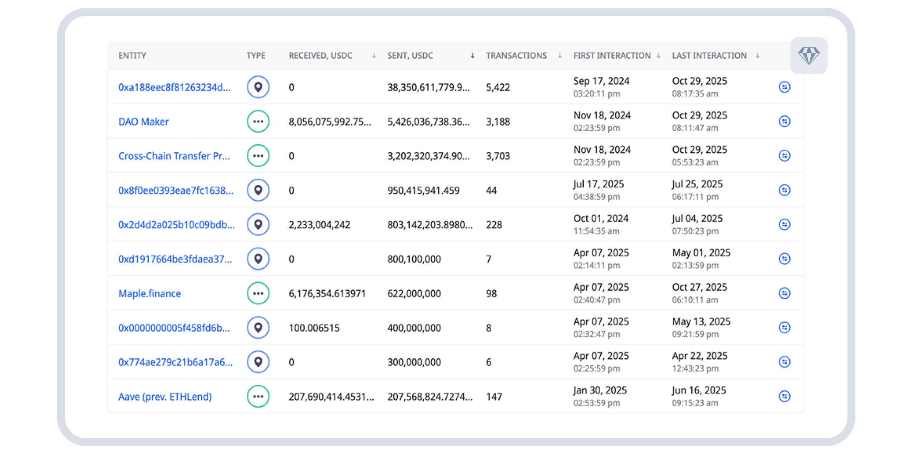Sort by Last Interaction column arrow

click(757, 56)
